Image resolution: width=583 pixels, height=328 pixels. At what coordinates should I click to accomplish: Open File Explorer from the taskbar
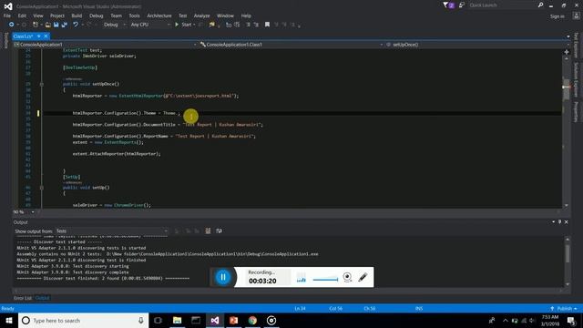point(177,320)
